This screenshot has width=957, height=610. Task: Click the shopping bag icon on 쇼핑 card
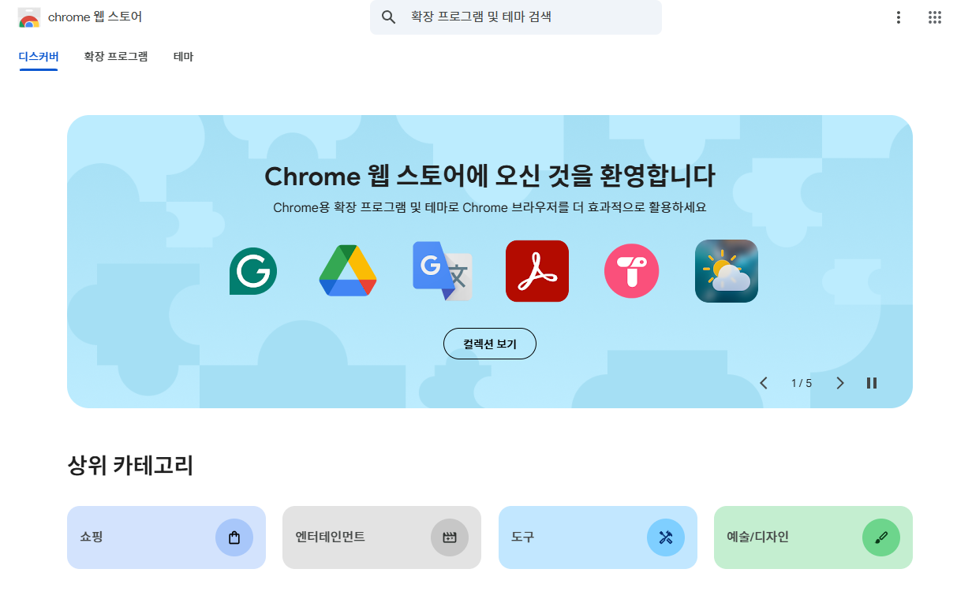[234, 537]
